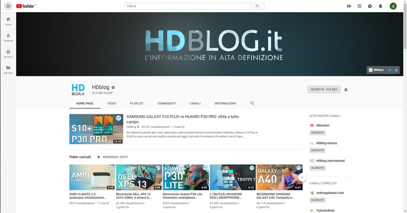Open notifications bell in top bar

(x=381, y=6)
